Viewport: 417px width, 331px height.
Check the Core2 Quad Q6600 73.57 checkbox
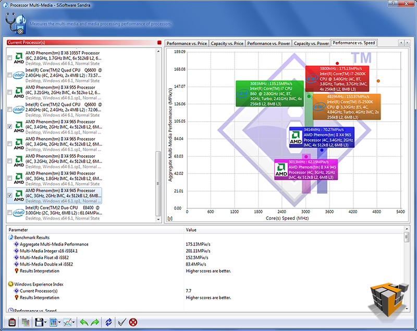pyautogui.click(x=9, y=75)
